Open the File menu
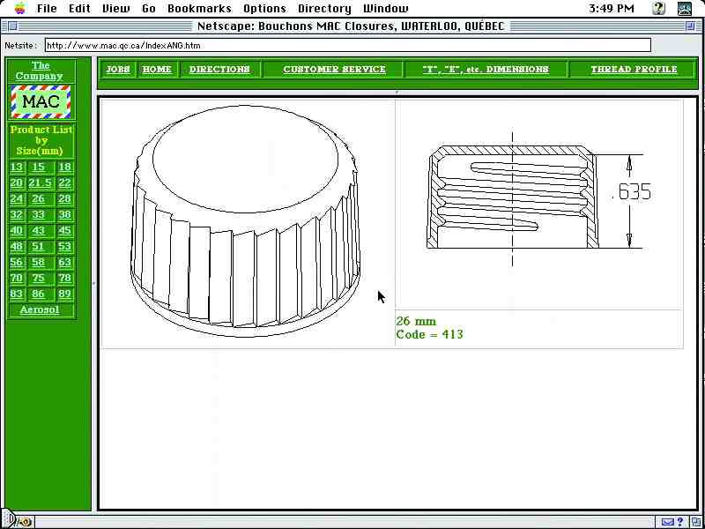 47,8
